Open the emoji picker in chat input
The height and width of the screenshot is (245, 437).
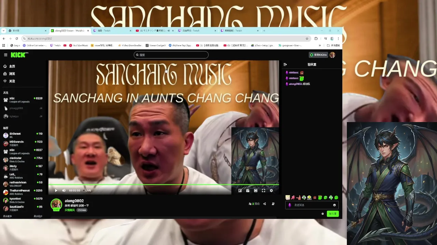point(334,205)
